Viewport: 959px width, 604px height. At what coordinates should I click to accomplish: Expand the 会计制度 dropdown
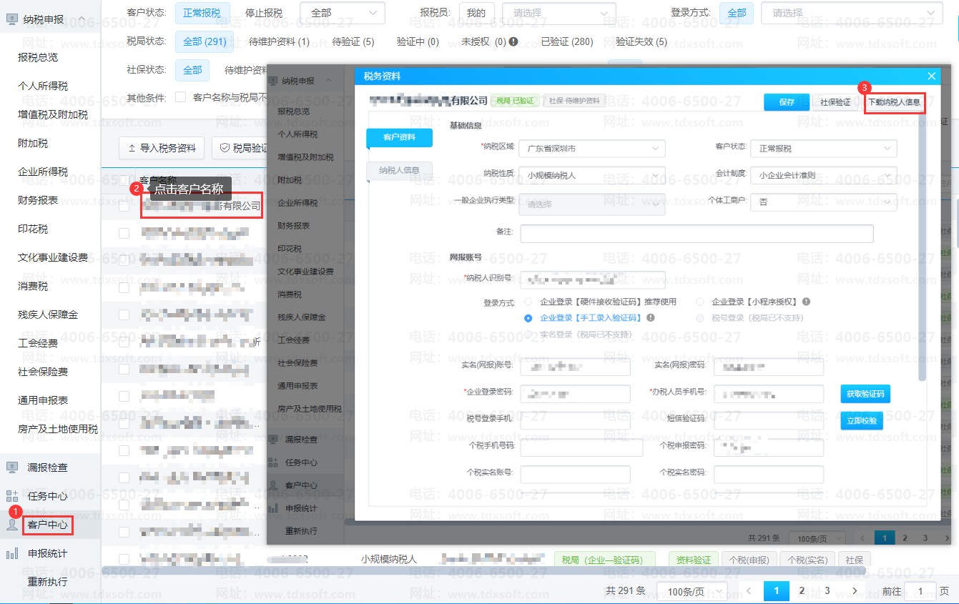click(x=823, y=175)
